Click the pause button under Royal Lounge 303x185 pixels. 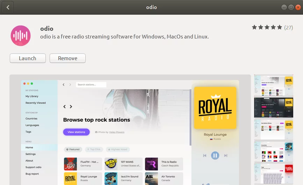click(x=215, y=155)
